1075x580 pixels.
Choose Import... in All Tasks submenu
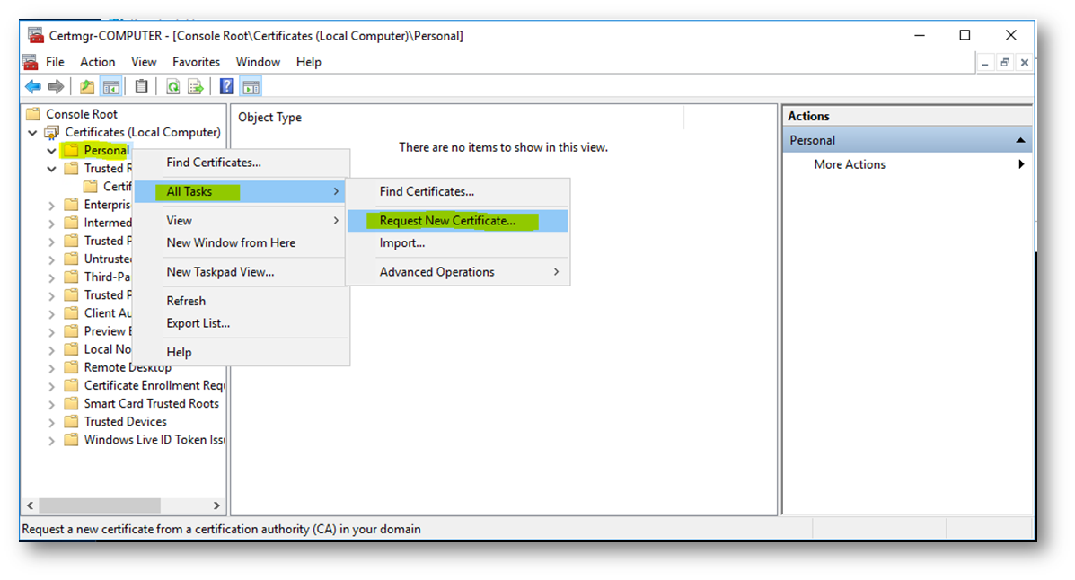457,242
